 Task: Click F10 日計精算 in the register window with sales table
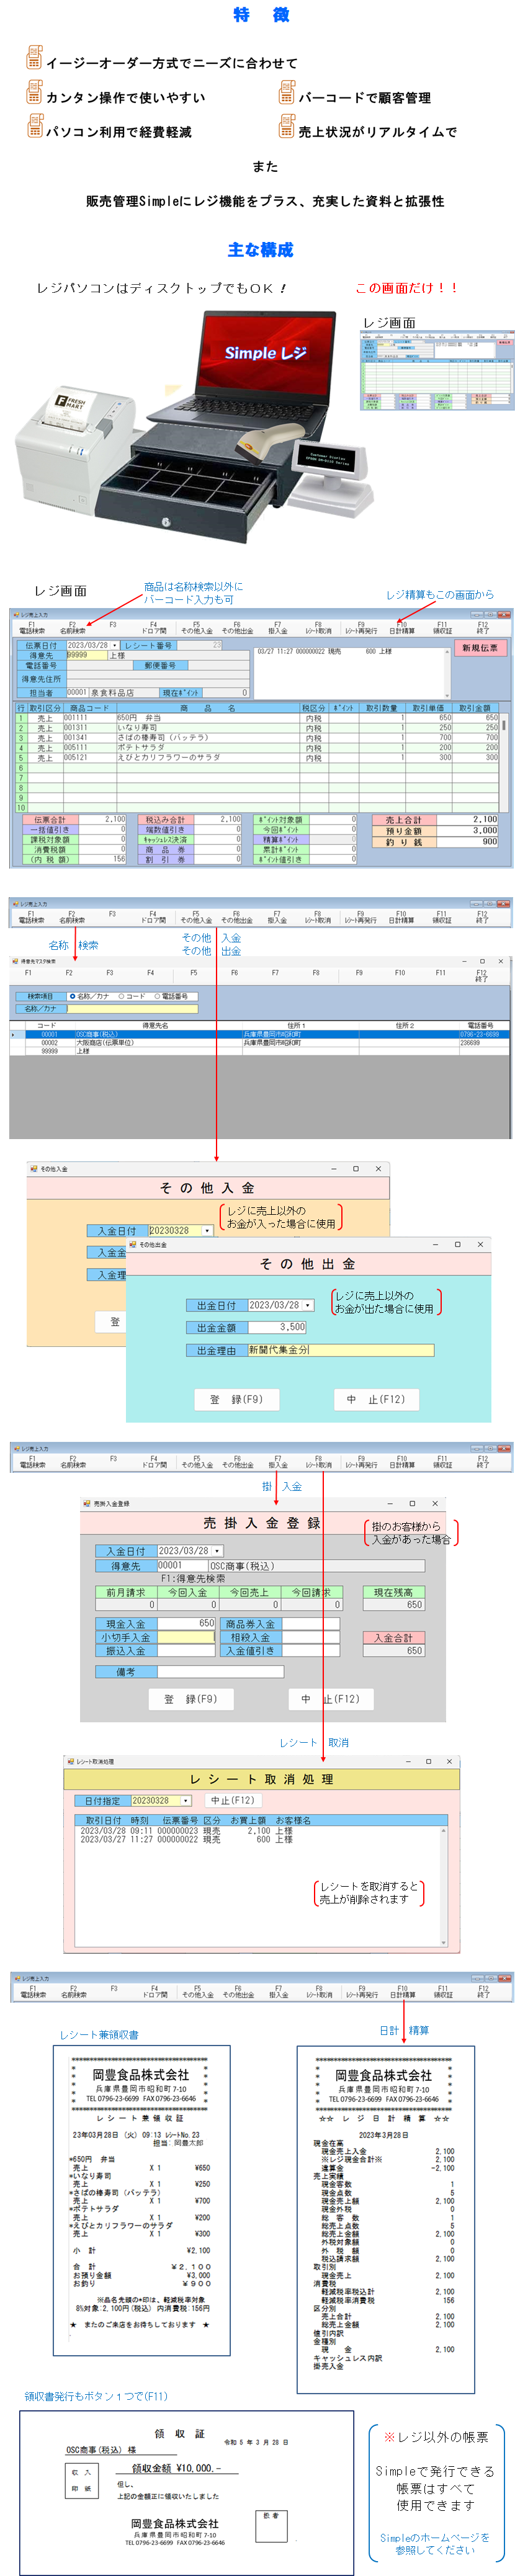click(401, 628)
